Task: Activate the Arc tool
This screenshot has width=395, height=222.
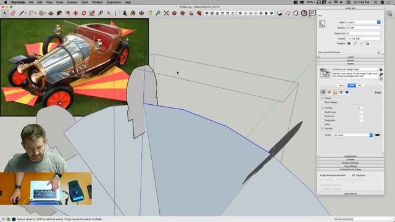Action: point(31,13)
